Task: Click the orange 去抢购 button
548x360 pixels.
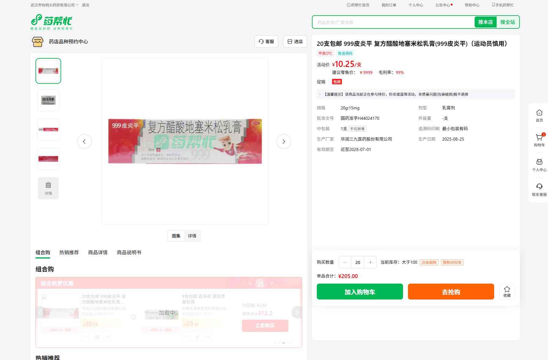Action: coord(451,292)
